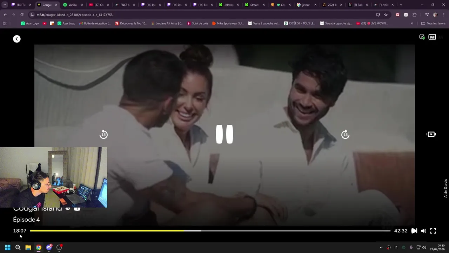Open Windows taskbar search
449x253 pixels.
(18, 247)
